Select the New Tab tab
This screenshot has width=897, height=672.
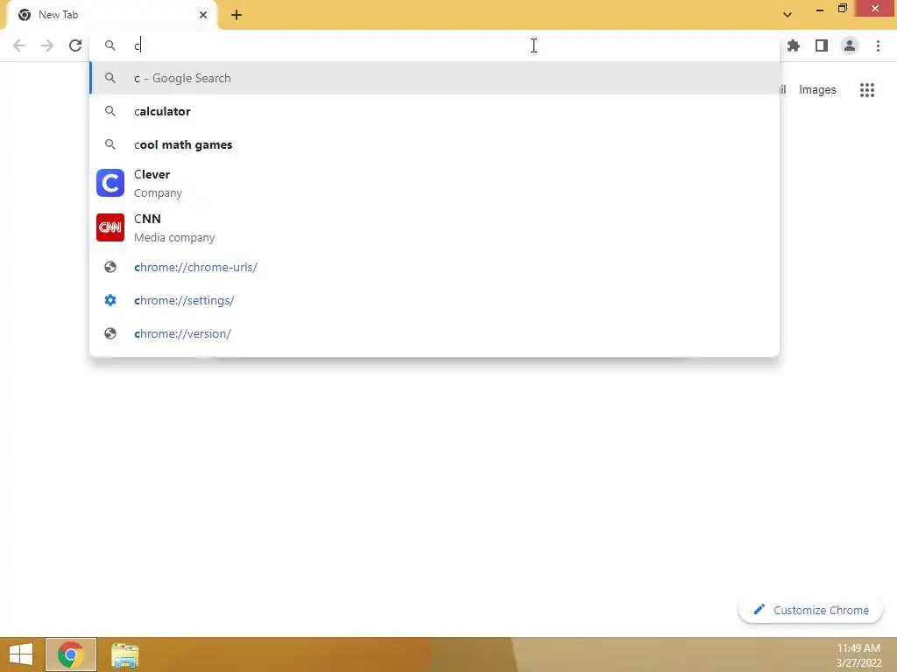pos(112,15)
